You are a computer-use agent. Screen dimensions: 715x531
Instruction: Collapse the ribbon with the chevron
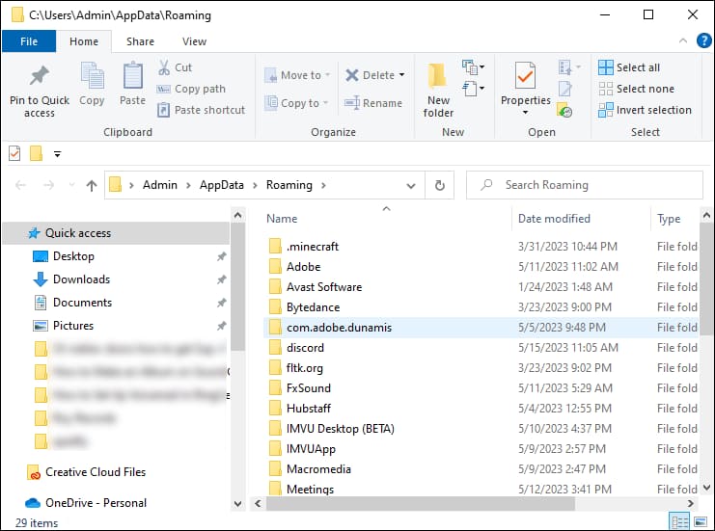(x=682, y=41)
